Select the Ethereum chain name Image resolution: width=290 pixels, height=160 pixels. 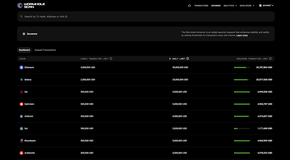29,67
